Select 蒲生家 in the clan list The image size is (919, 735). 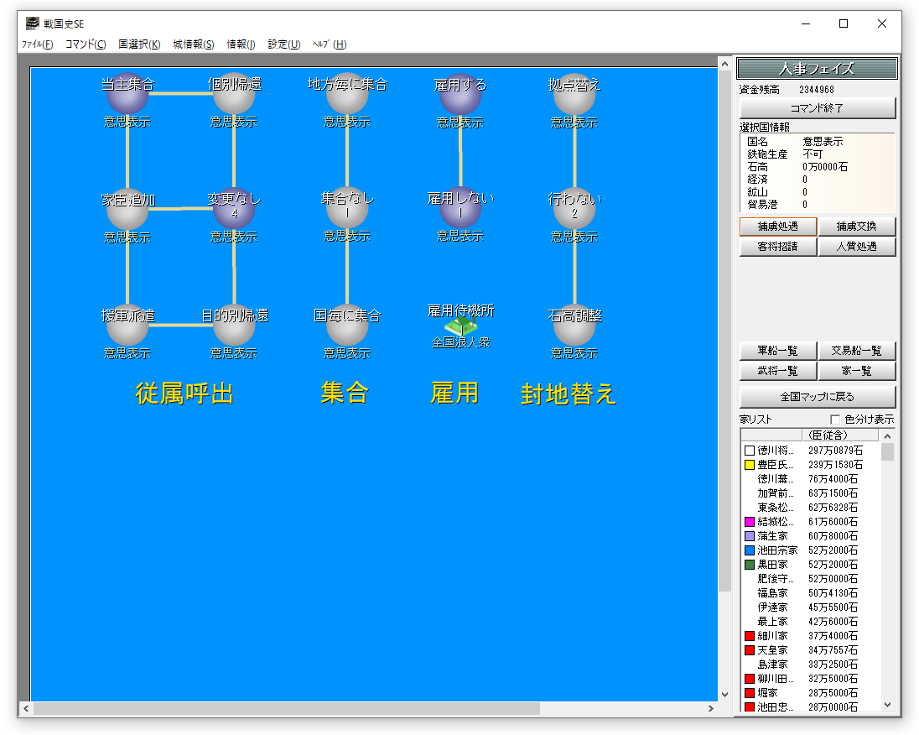772,536
